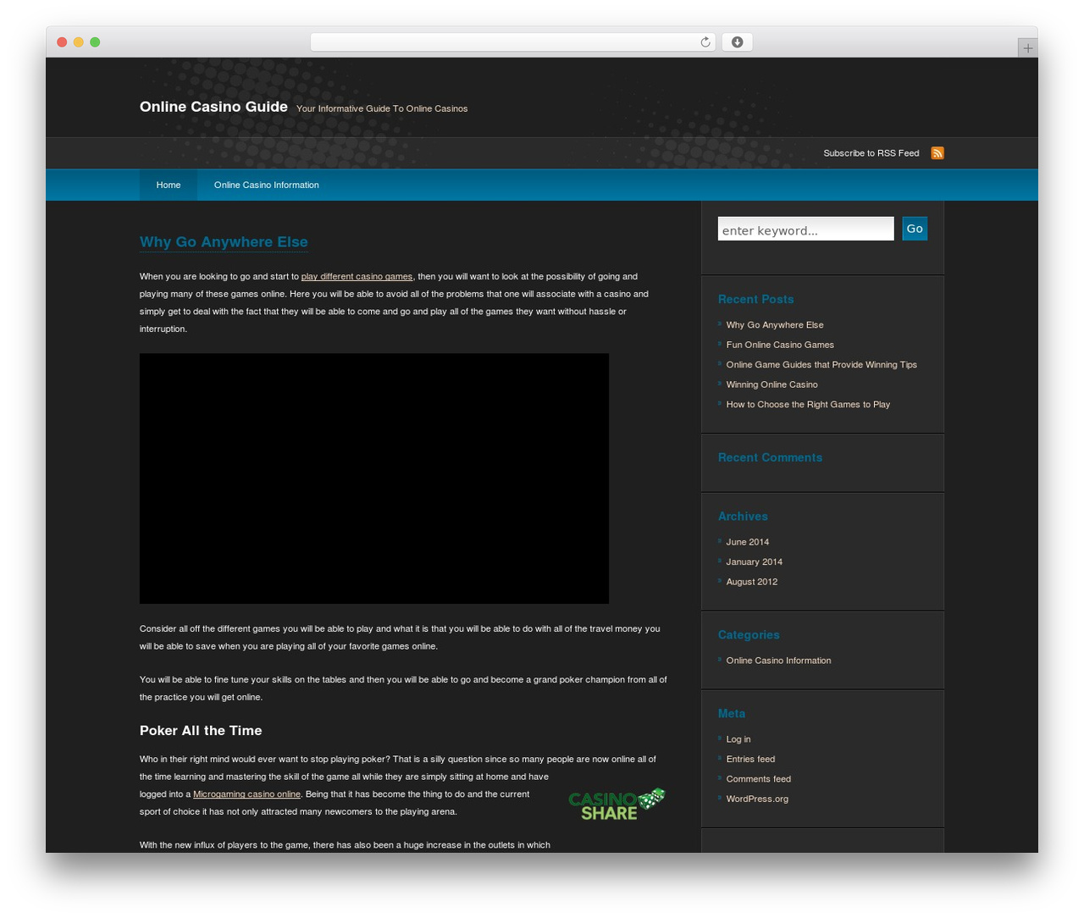Click the black embedded video area

pos(374,478)
